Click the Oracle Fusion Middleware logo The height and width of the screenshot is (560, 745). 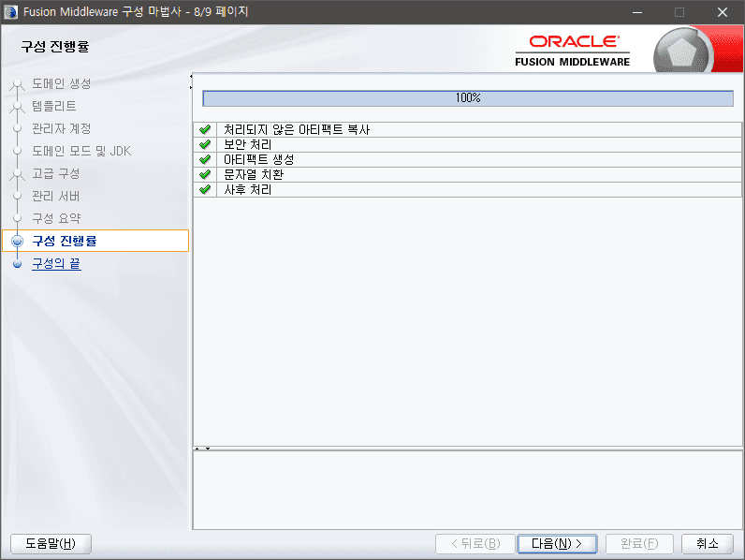tap(573, 51)
